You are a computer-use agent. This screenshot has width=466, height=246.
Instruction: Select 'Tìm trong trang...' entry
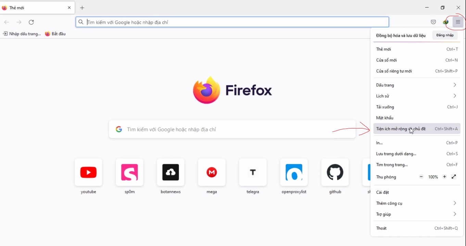tap(417, 165)
